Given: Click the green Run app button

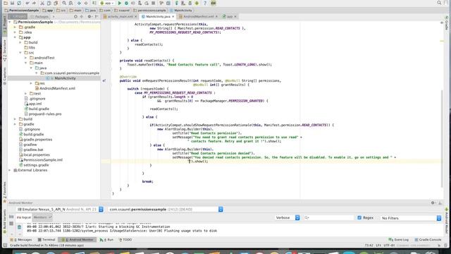Looking at the screenshot, I should coord(120,3).
